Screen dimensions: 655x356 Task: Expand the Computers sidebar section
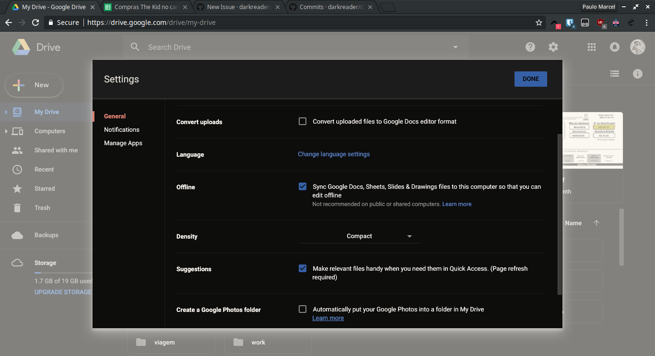[x=7, y=131]
